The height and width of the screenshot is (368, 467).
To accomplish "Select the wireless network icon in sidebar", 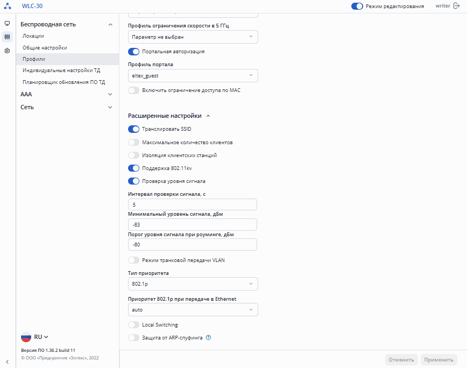I will [x=8, y=37].
